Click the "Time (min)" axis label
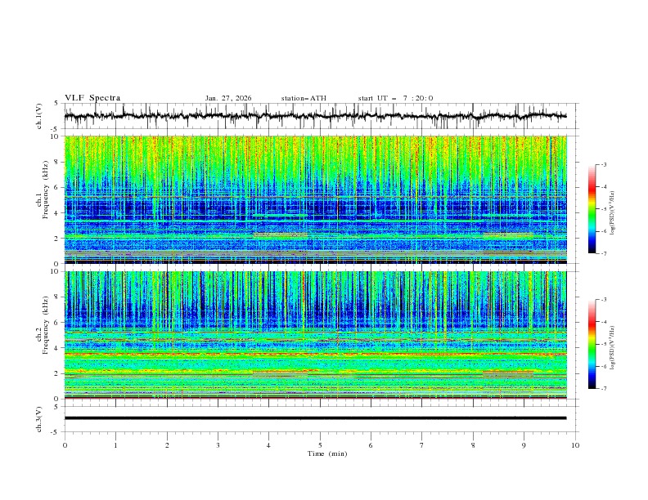This screenshot has width=648, height=500. coord(327,453)
